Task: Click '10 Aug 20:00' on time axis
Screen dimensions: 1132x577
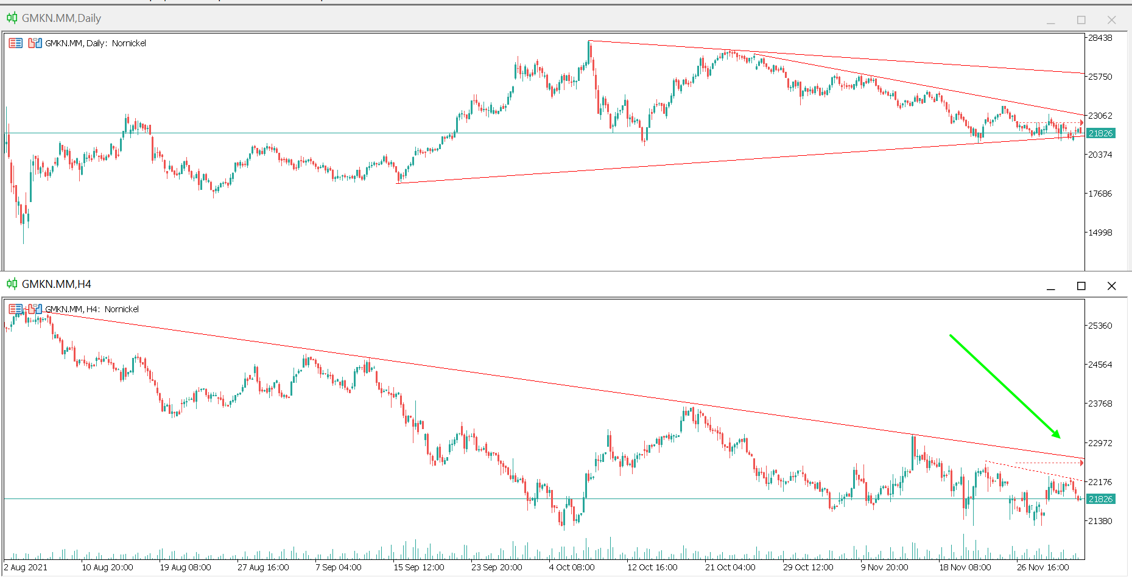Action: point(107,567)
